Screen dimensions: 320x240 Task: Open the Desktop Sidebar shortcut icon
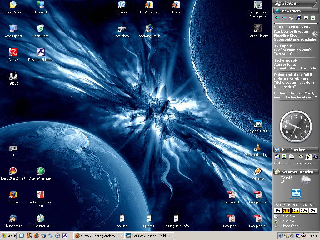40,55
